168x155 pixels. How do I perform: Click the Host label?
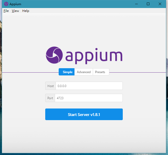coord(50,86)
